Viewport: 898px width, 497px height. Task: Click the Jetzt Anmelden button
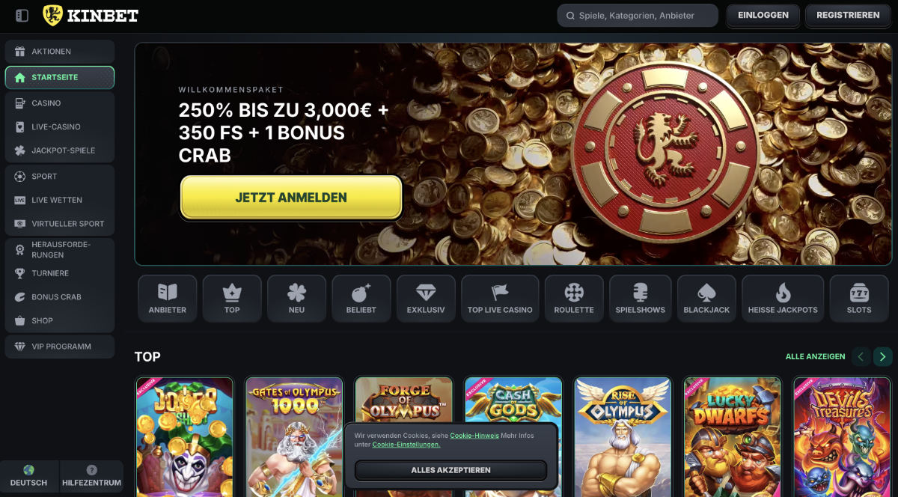coord(291,198)
